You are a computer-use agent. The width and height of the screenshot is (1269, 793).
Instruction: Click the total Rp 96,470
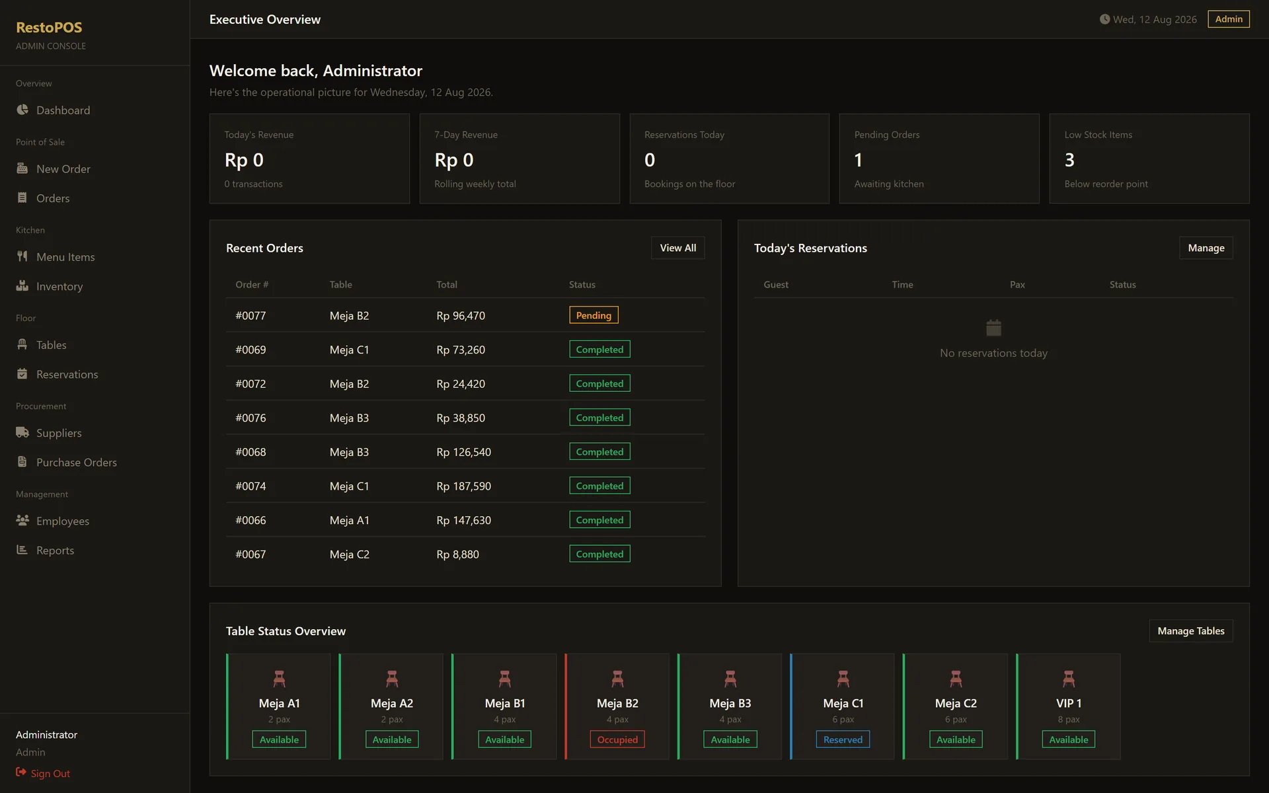coord(461,316)
